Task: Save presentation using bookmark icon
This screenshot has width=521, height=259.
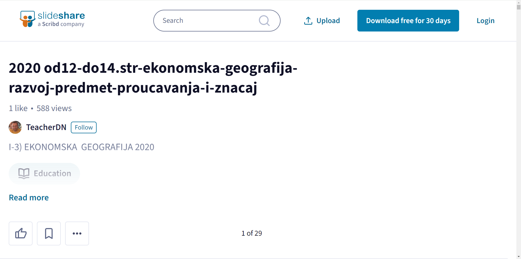Action: click(49, 233)
